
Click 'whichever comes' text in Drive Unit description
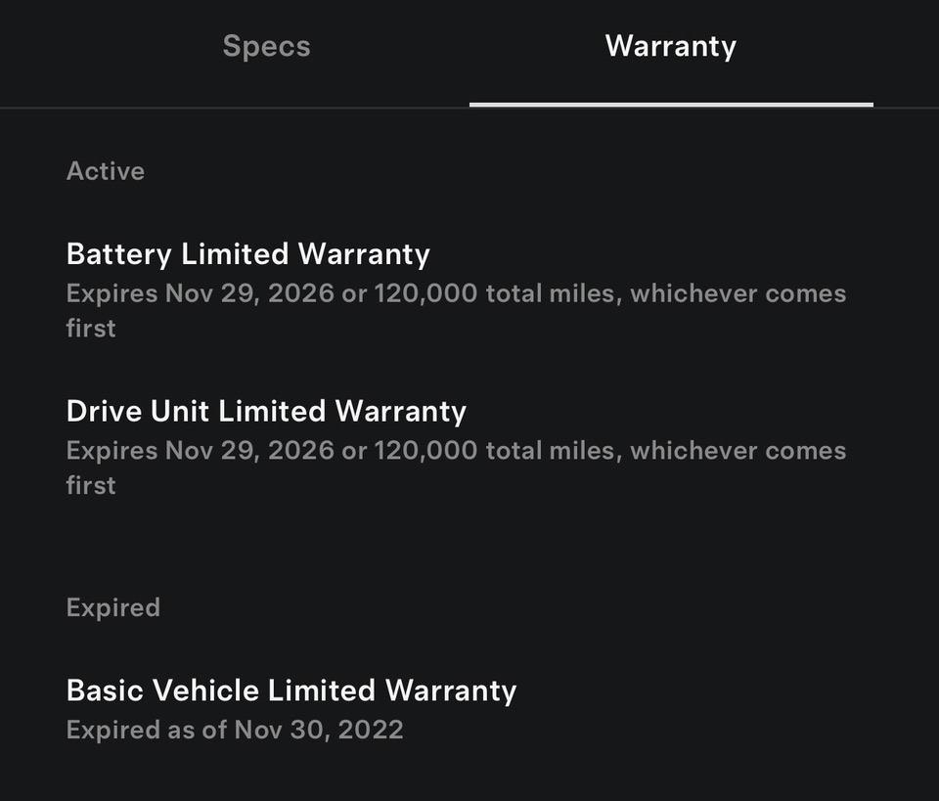point(738,451)
